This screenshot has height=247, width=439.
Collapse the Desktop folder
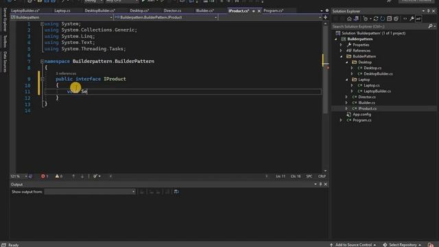(347, 62)
